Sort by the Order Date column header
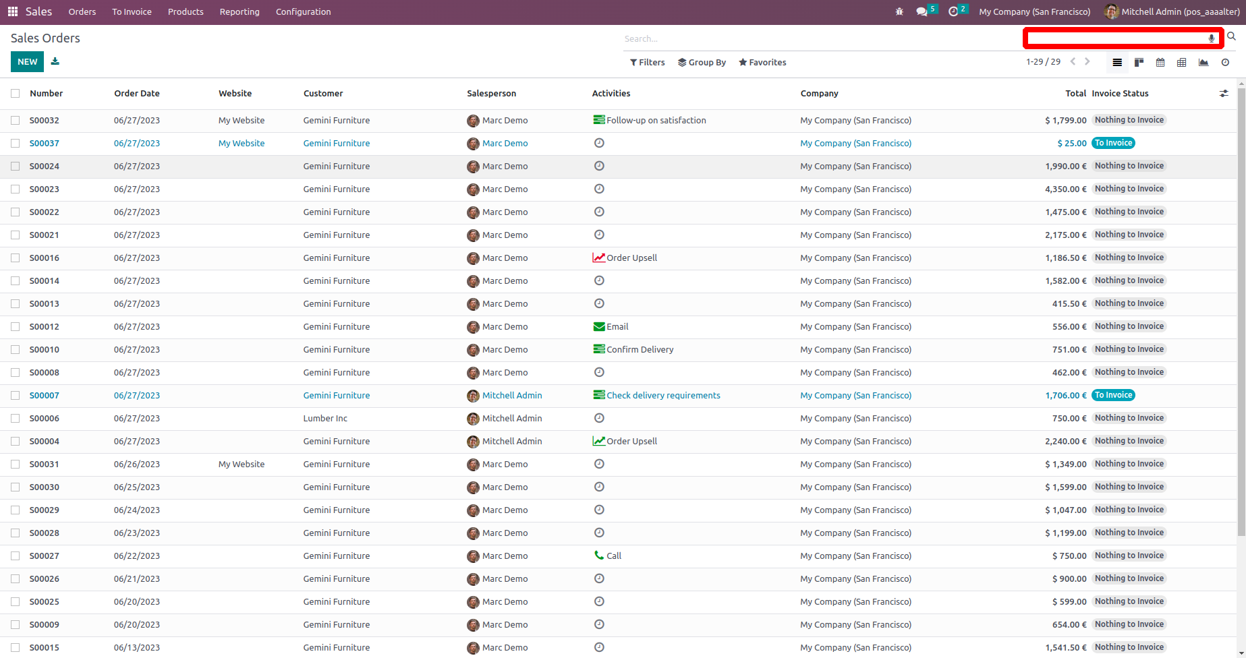Viewport: 1246px width, 658px height. 137,94
